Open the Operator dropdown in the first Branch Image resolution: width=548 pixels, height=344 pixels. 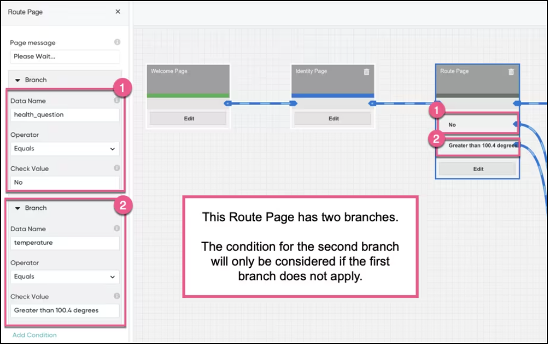coord(64,149)
